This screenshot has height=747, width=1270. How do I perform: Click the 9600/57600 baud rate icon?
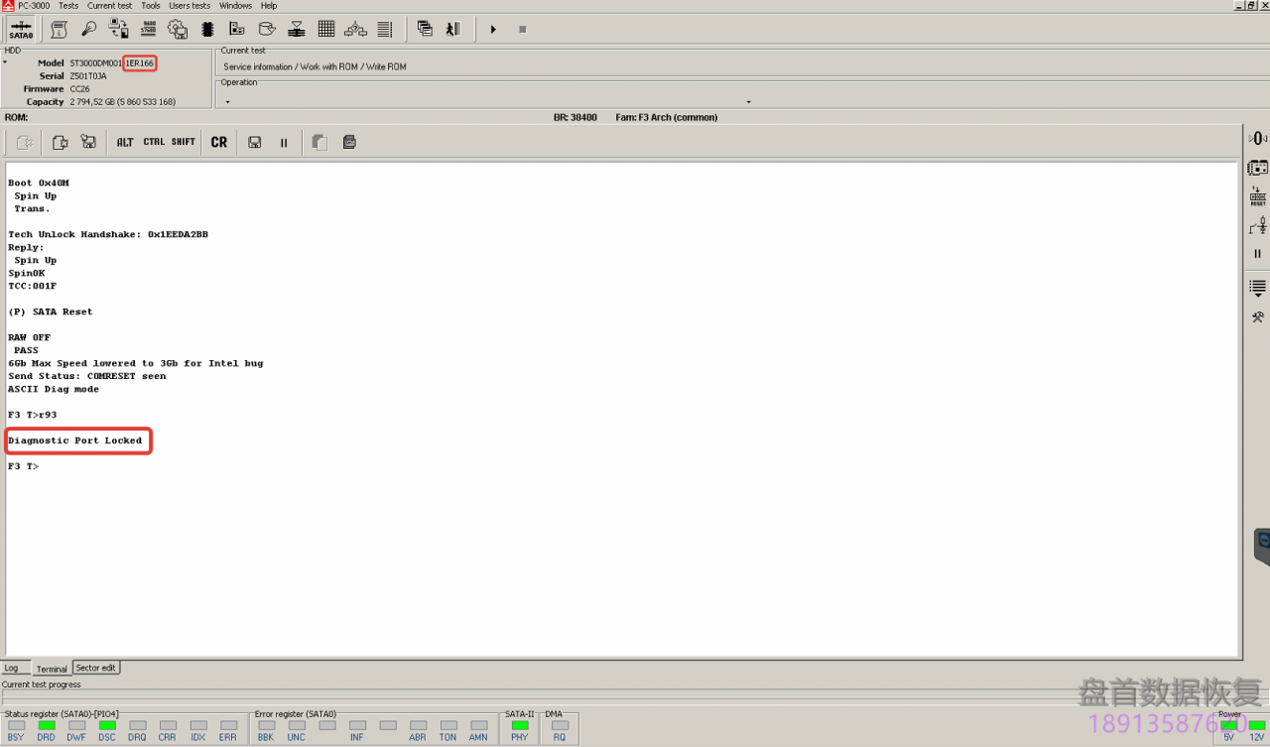(149, 29)
